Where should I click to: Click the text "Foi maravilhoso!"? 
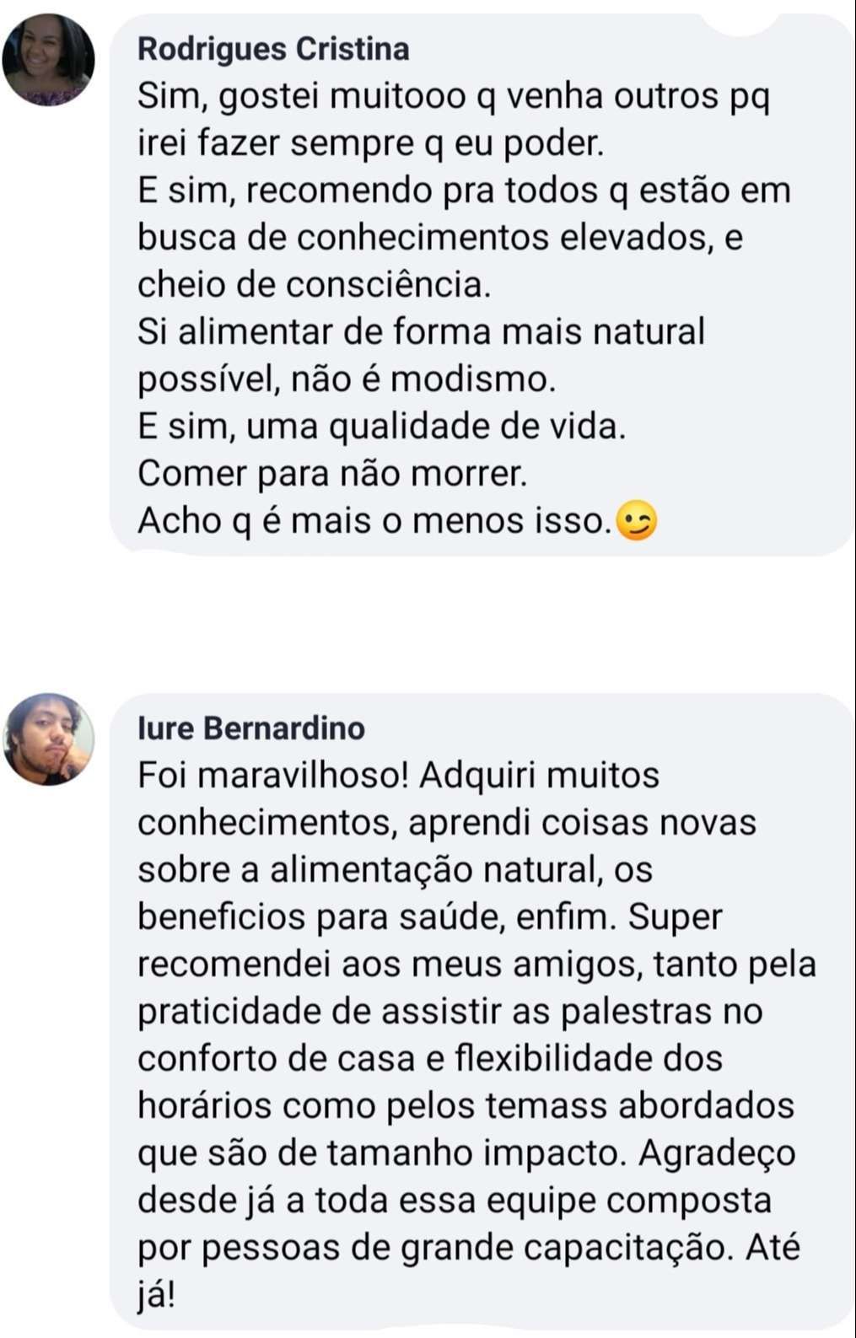point(273,776)
